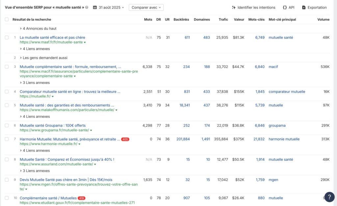Sort by the Backlinks column header
The image size is (337, 206).
181,19
